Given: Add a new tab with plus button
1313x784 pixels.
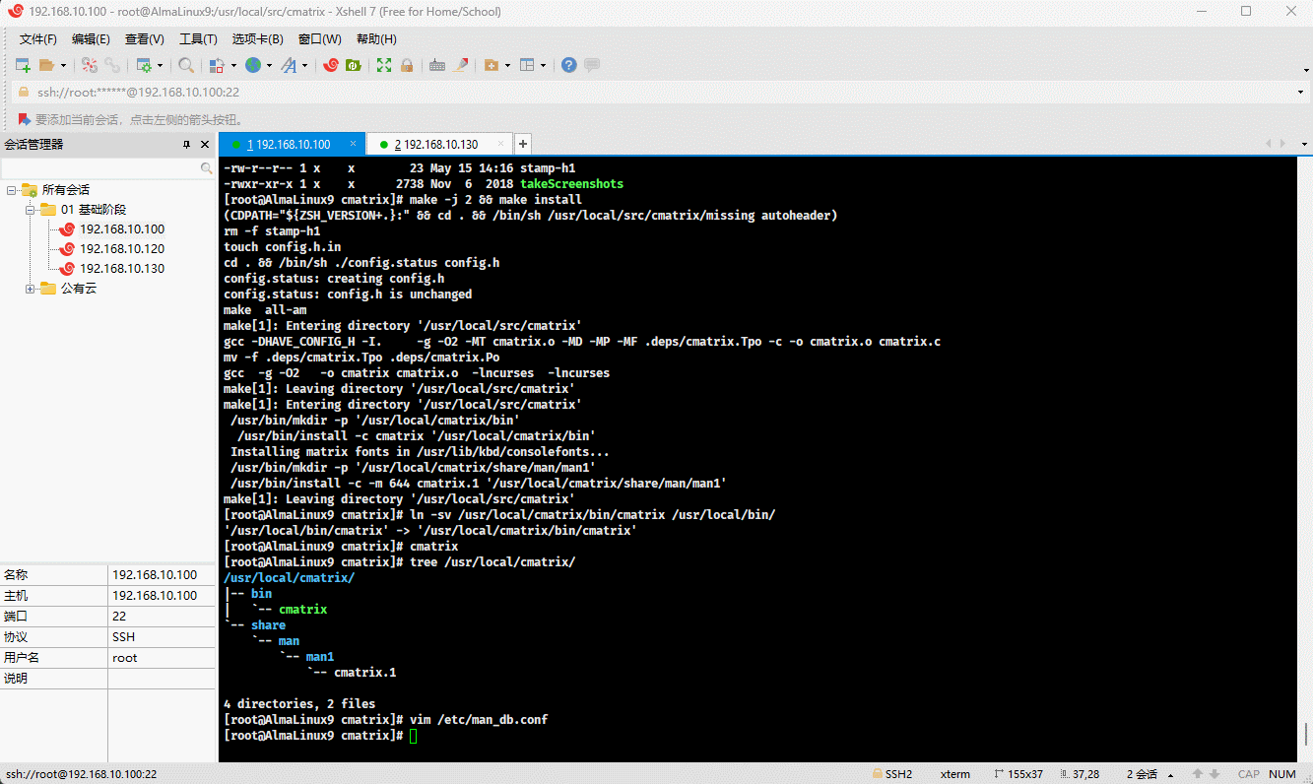Looking at the screenshot, I should [x=523, y=145].
